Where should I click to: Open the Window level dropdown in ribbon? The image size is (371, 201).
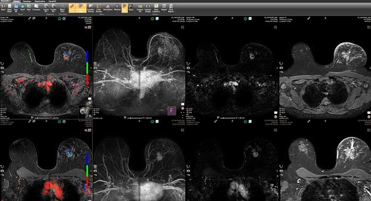(x=117, y=8)
